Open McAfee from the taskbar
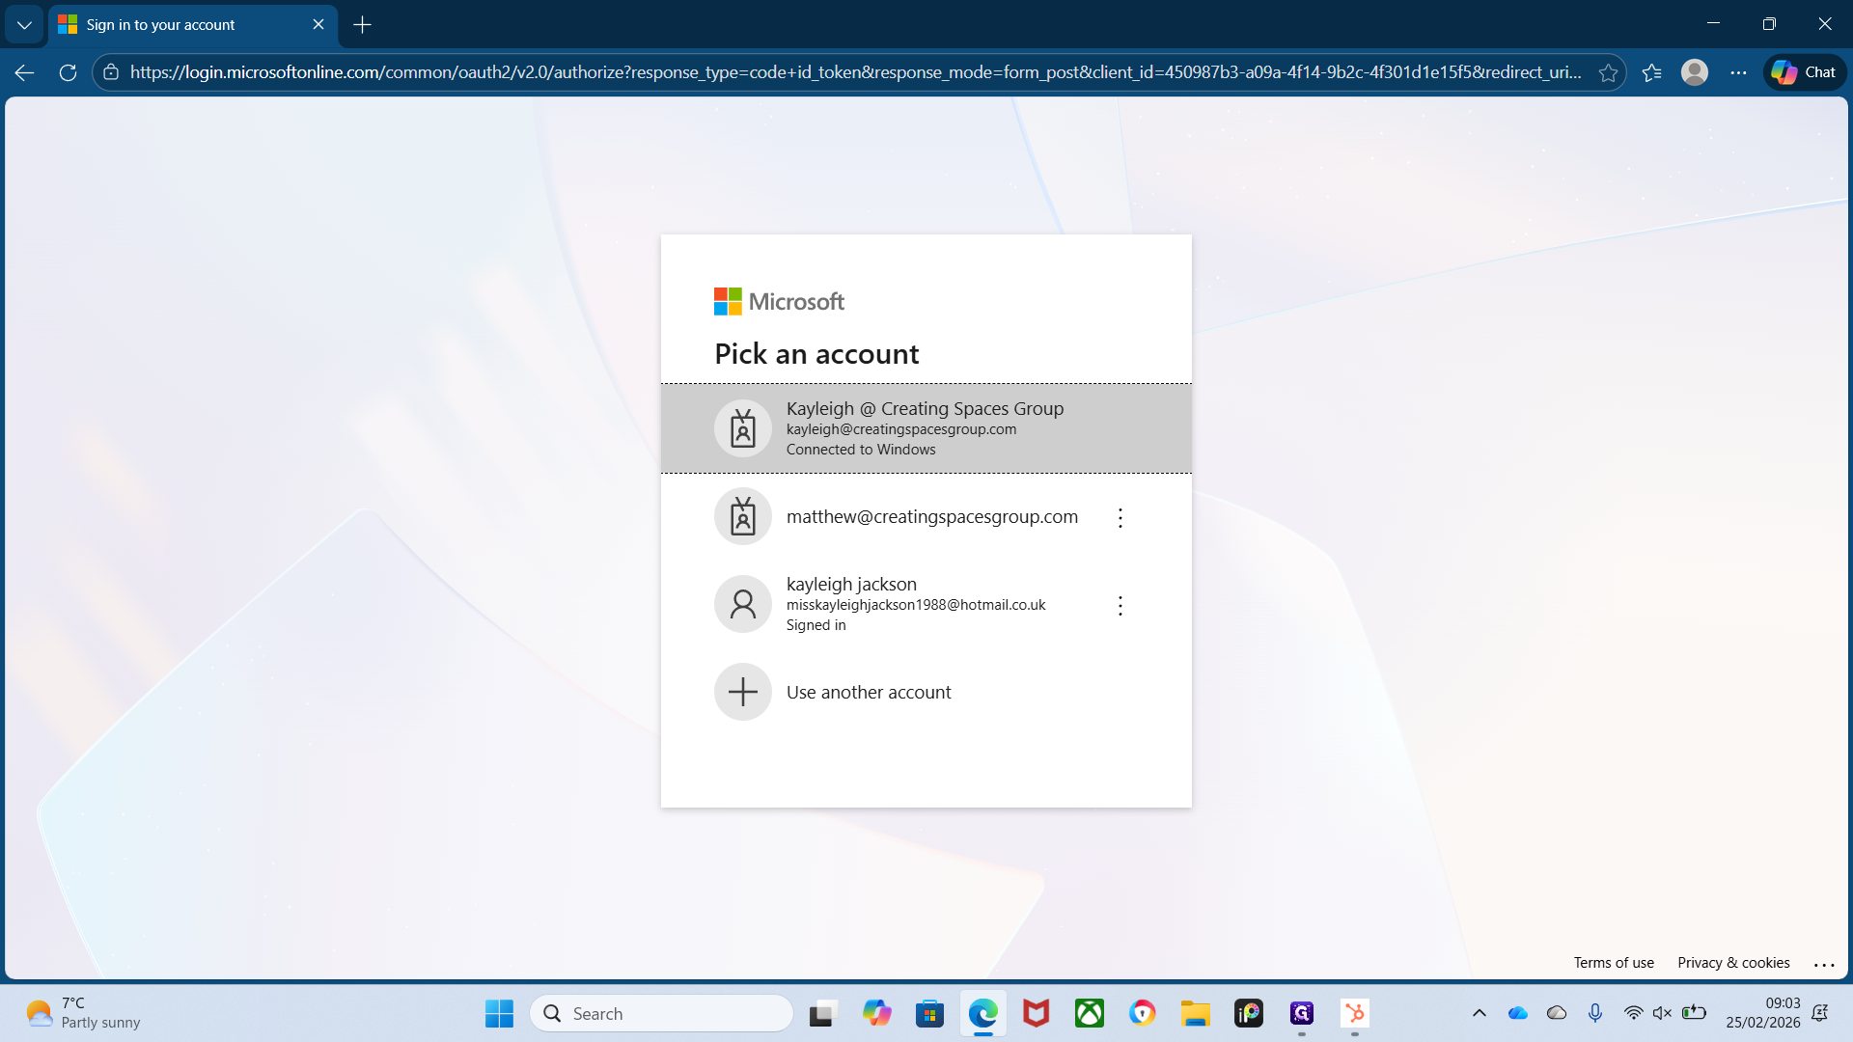1853x1042 pixels. [1036, 1013]
